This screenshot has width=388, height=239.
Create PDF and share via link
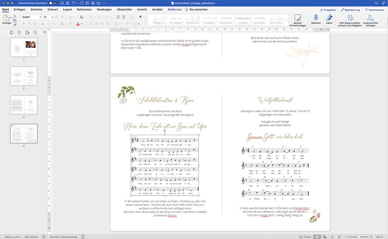[350, 20]
